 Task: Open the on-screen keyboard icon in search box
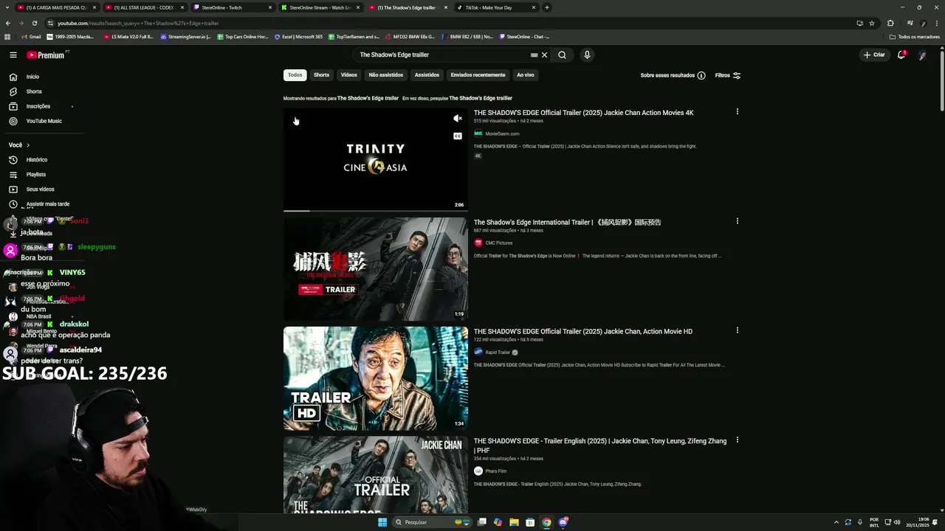534,55
